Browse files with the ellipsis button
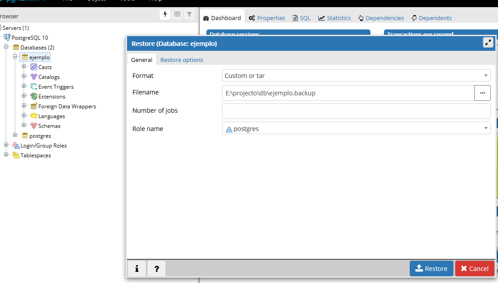The image size is (498, 283). [482, 93]
